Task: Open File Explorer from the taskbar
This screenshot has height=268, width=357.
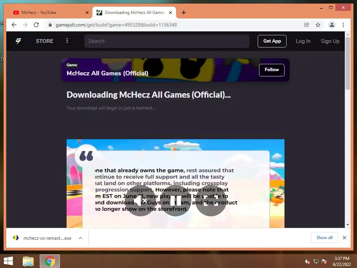Action: (x=28, y=261)
